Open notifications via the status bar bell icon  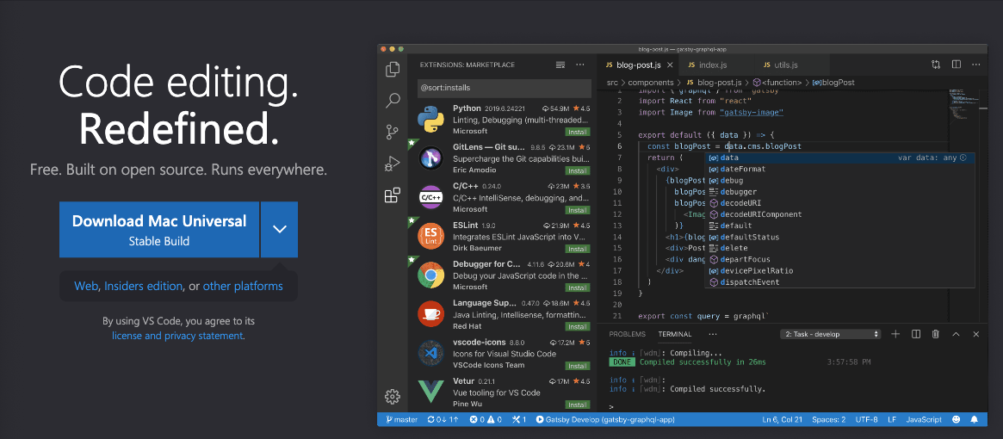pyautogui.click(x=975, y=420)
